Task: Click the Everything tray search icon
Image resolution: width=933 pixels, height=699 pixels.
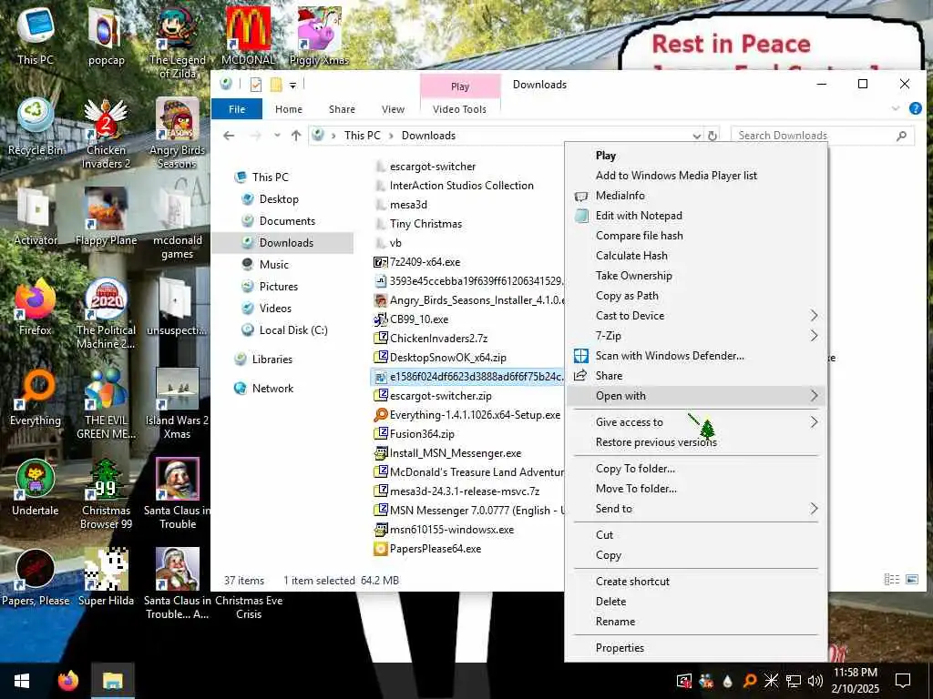Action: [750, 681]
